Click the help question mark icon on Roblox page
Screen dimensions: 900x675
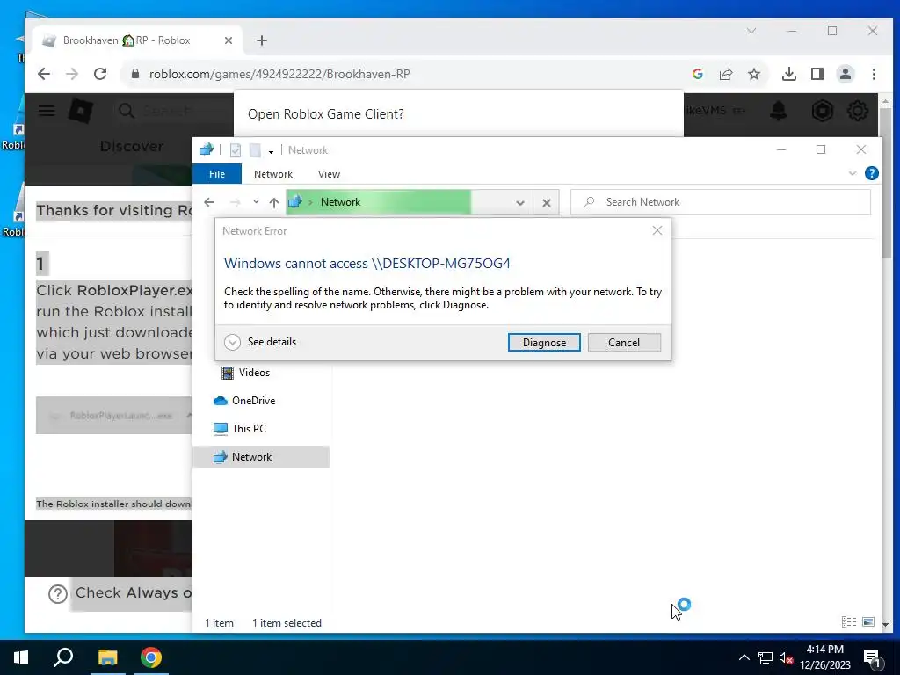point(58,593)
